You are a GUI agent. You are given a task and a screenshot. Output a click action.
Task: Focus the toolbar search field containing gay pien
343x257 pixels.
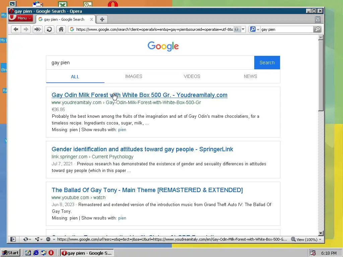tap(287, 29)
